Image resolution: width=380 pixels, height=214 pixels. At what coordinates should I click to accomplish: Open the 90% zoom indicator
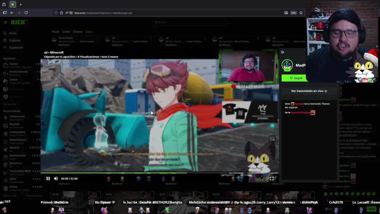point(293,13)
